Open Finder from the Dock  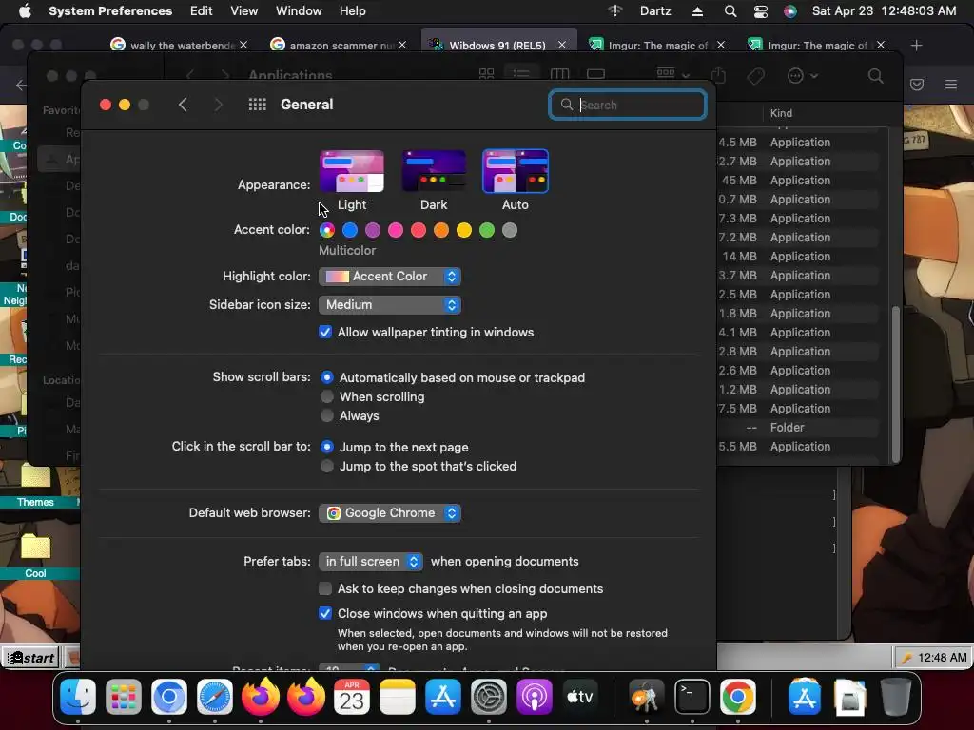(78, 696)
